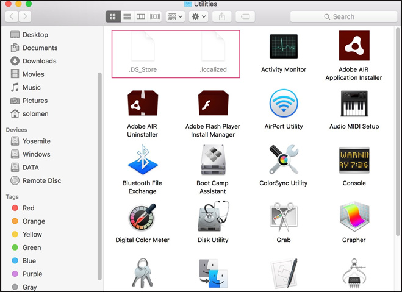Image resolution: width=402 pixels, height=292 pixels.
Task: Open Downloads in the sidebar
Action: [34, 61]
